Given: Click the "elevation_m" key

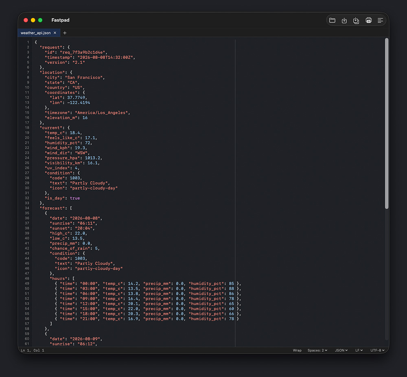Looking at the screenshot, I should (x=61, y=118).
